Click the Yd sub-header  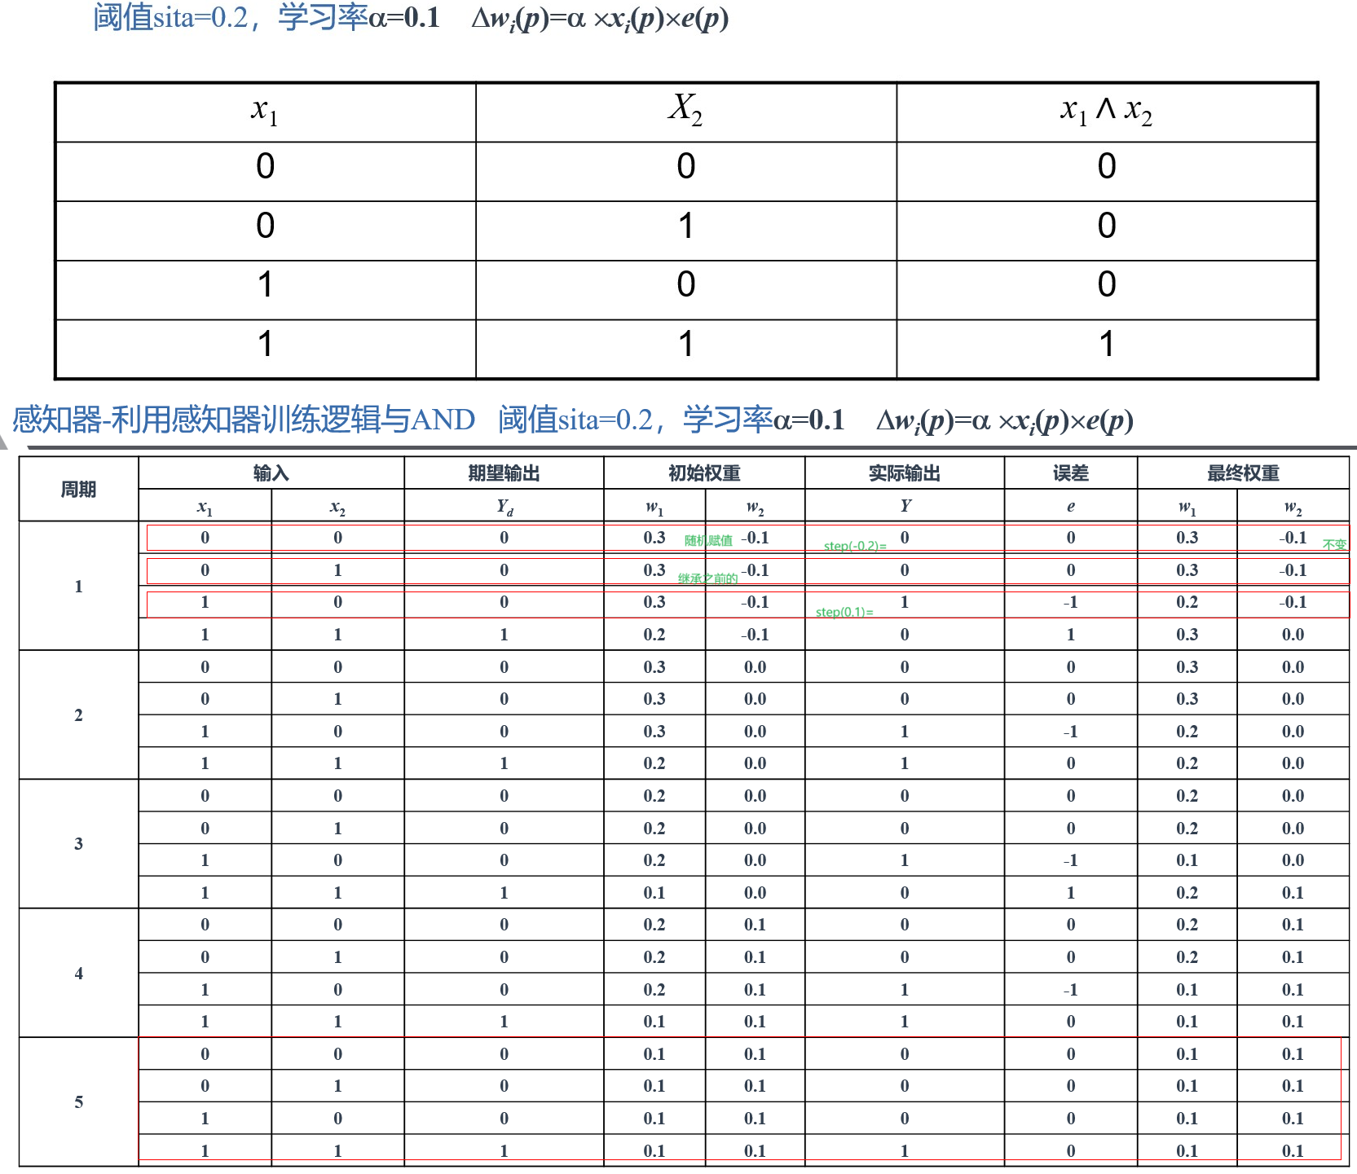point(504,507)
